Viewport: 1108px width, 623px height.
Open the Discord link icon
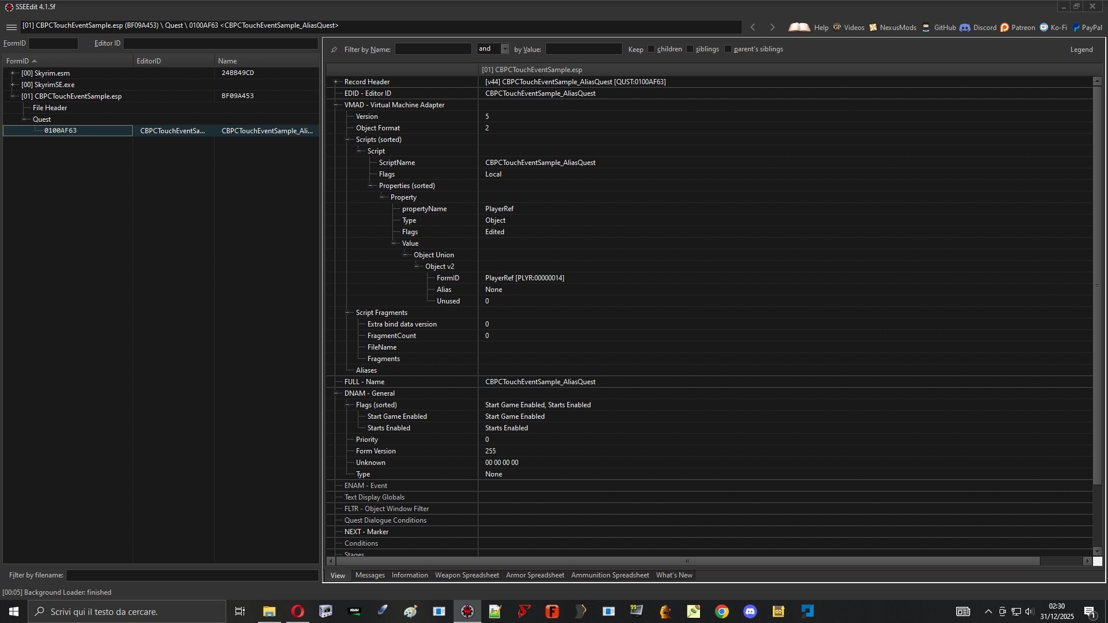pos(965,27)
